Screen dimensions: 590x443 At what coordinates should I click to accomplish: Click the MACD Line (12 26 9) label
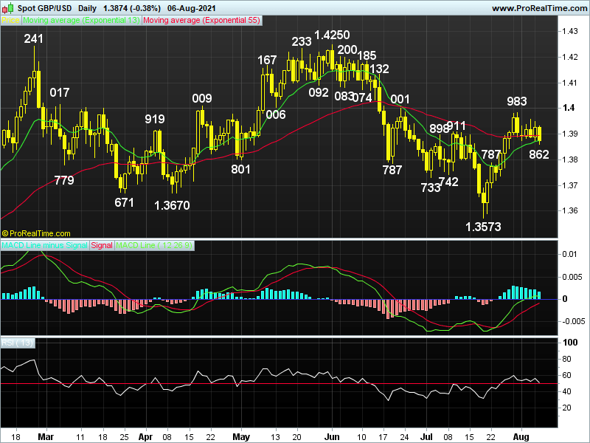coord(153,244)
